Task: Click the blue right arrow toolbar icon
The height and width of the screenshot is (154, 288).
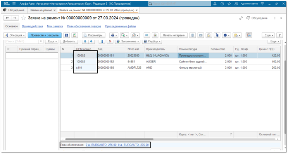Action: [x=147, y=35]
